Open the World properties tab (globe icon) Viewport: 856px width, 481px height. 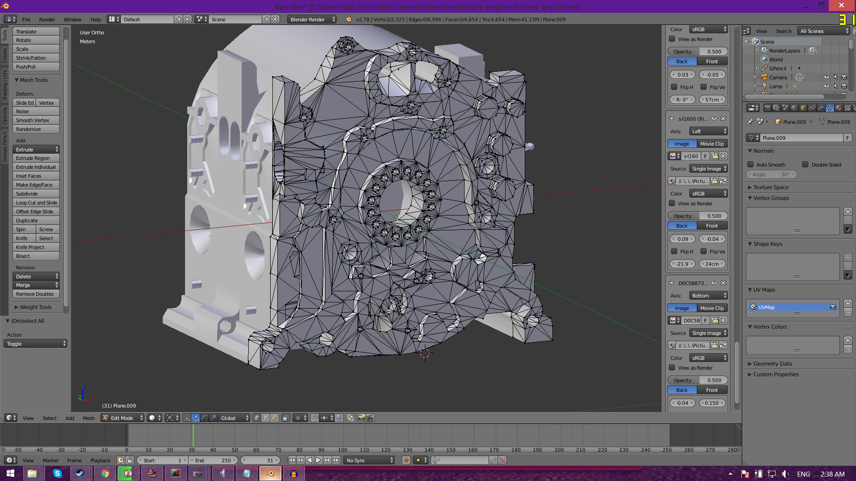pyautogui.click(x=794, y=108)
